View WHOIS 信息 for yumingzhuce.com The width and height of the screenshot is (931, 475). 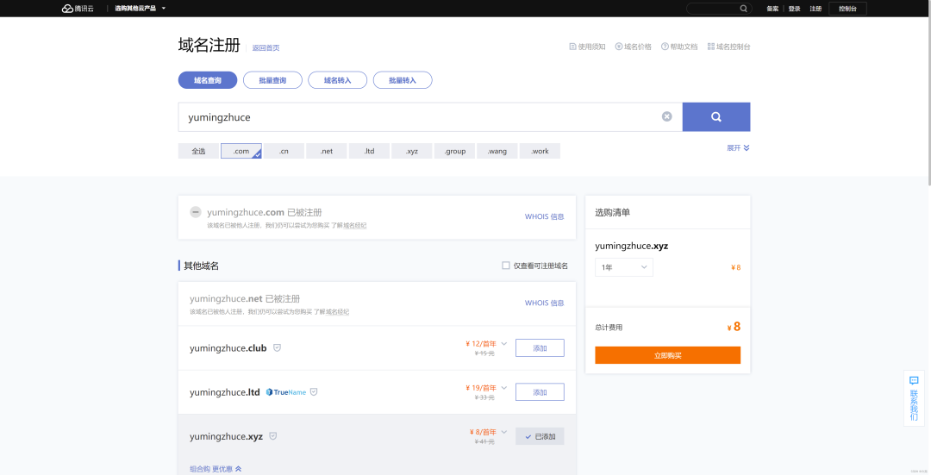click(x=545, y=216)
